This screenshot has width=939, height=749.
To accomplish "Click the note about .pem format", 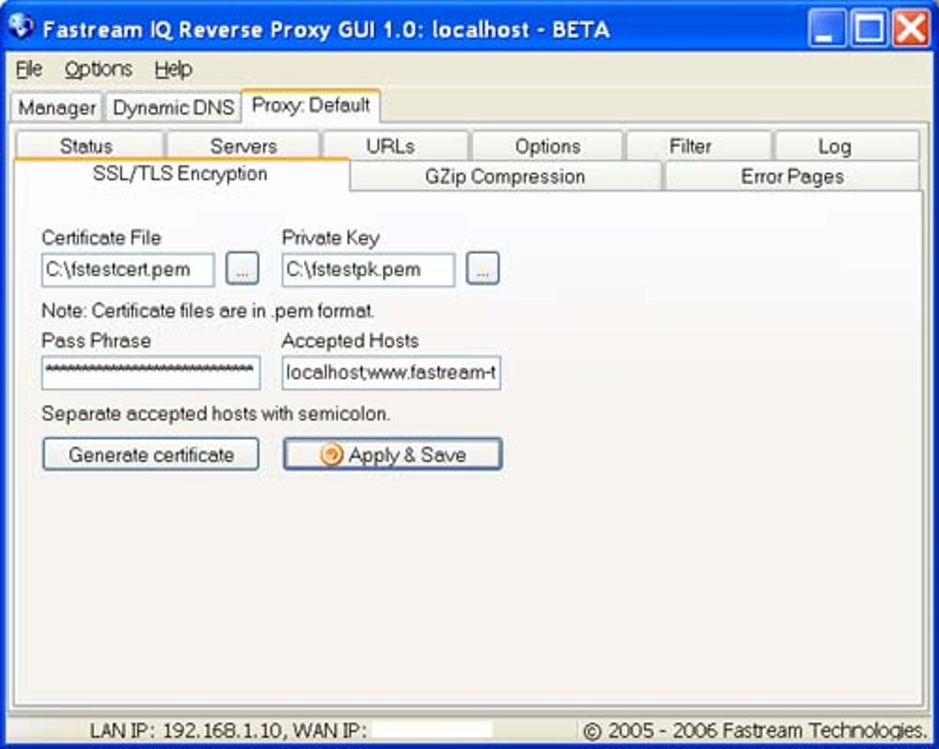I will [x=208, y=311].
